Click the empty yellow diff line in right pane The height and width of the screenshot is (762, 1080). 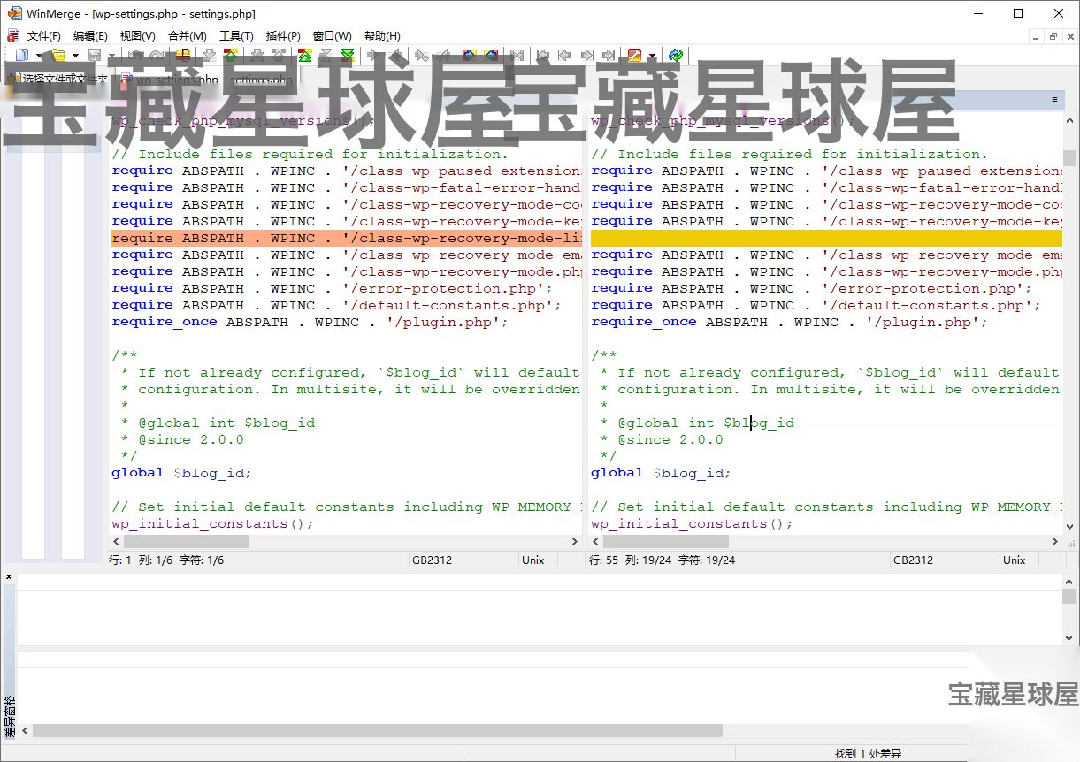click(826, 239)
